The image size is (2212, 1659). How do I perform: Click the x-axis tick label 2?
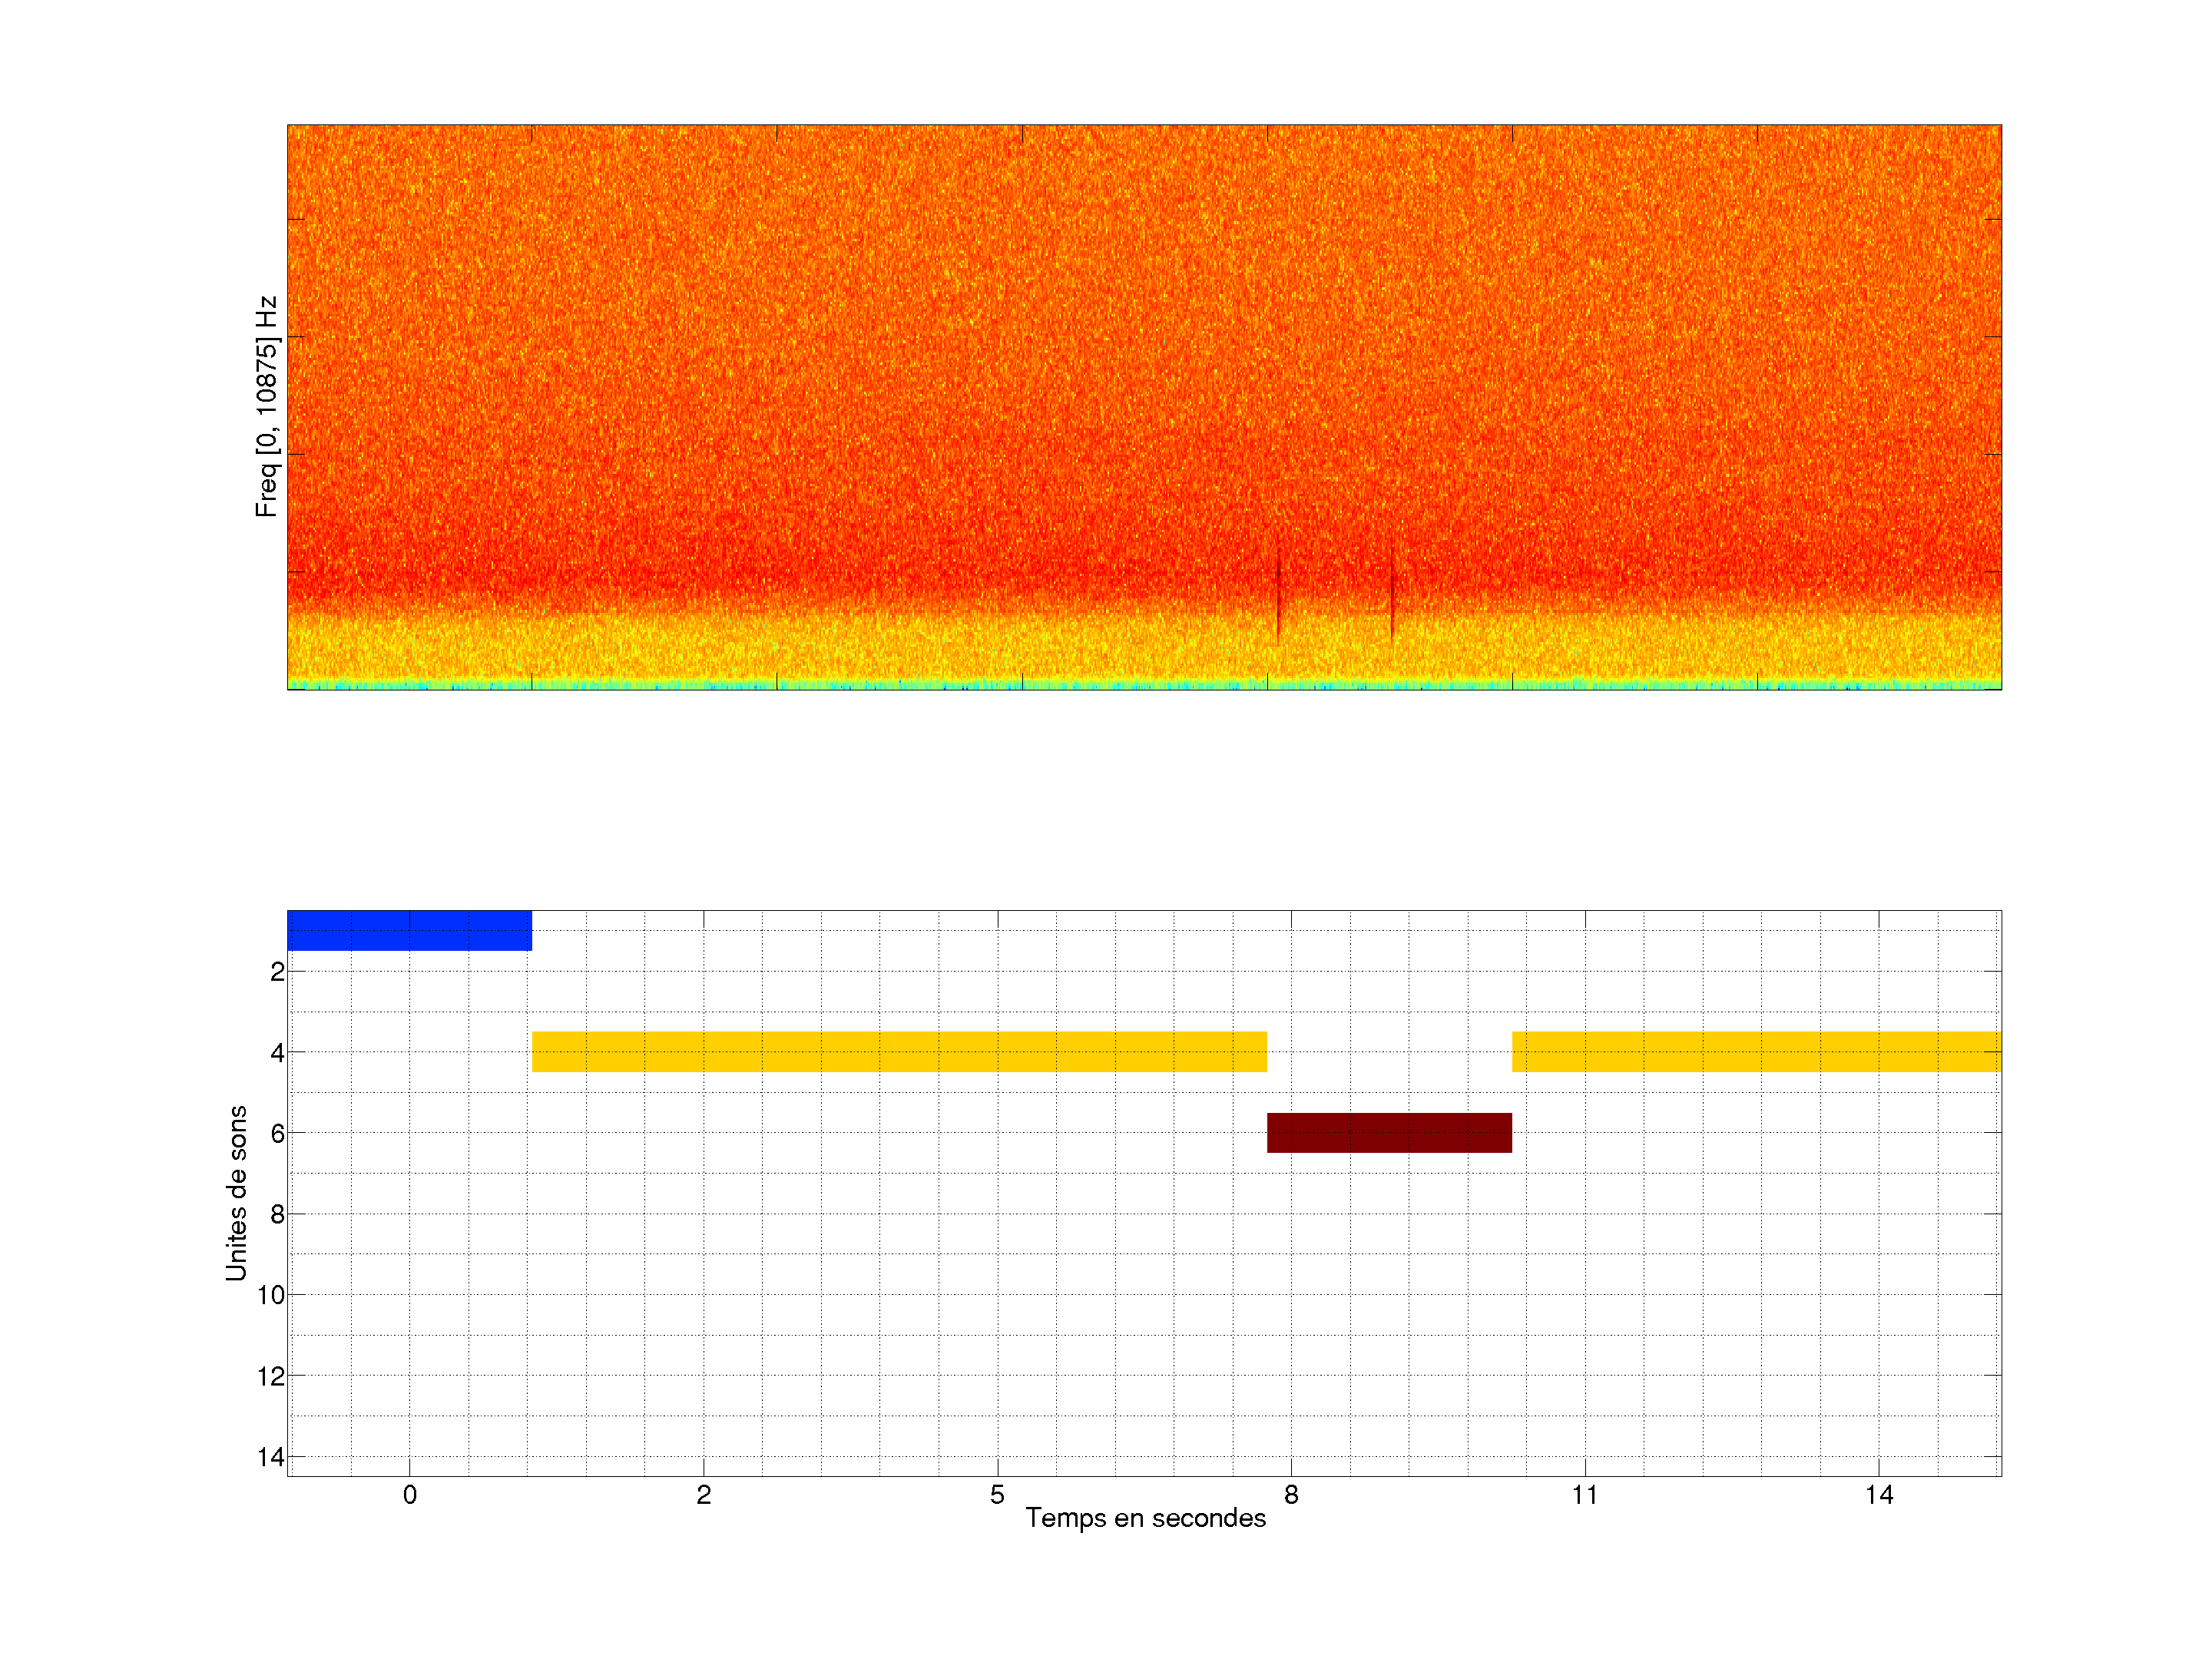coord(703,1495)
